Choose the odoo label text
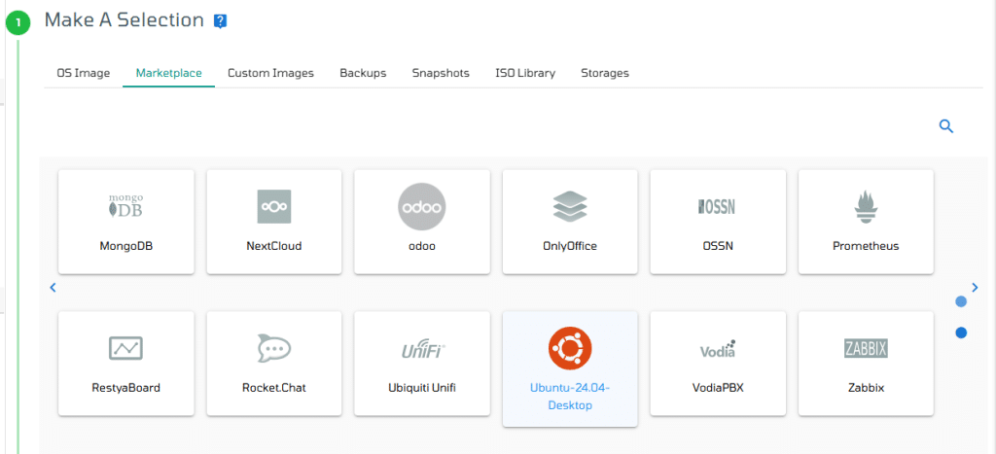The height and width of the screenshot is (454, 996). (422, 246)
